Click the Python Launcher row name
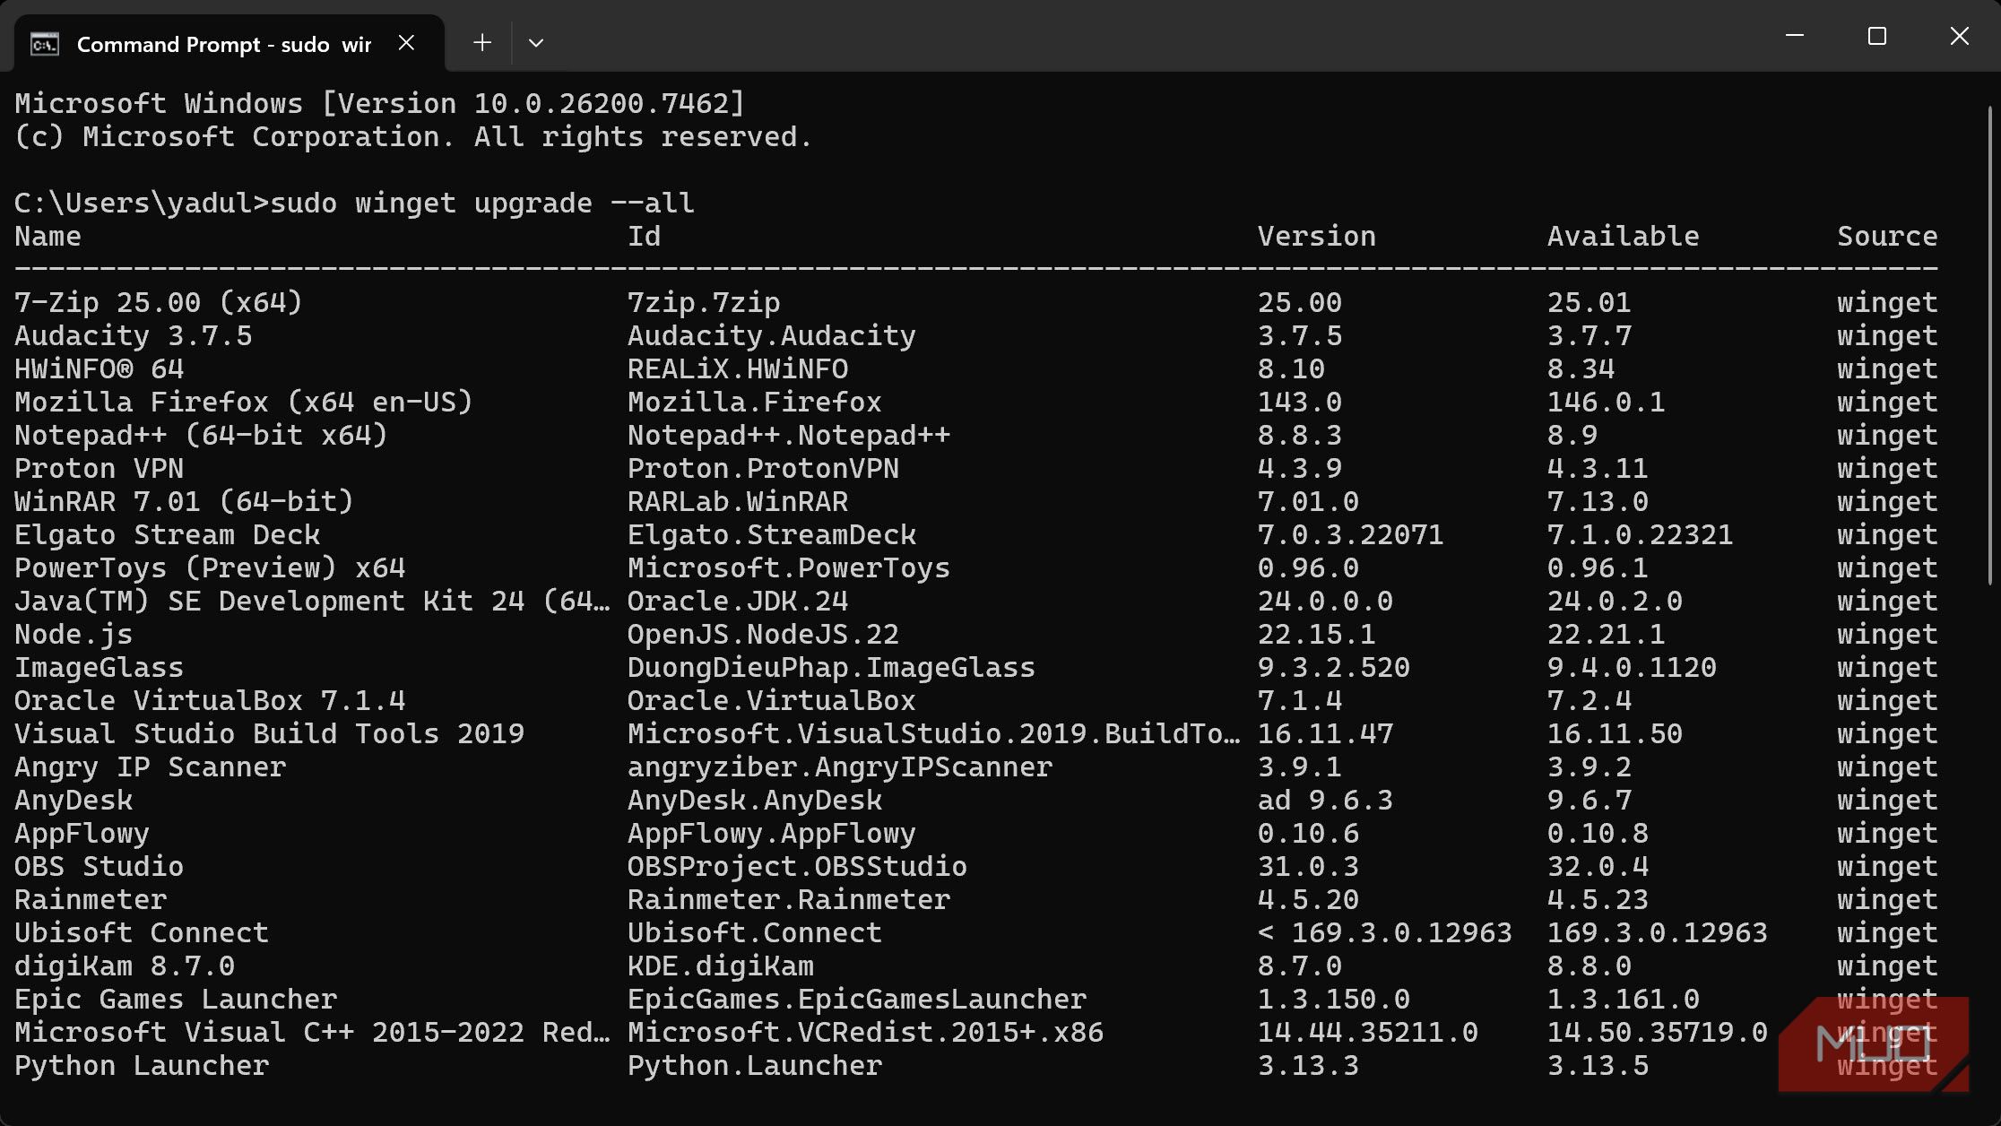This screenshot has height=1126, width=2001. pos(142,1066)
